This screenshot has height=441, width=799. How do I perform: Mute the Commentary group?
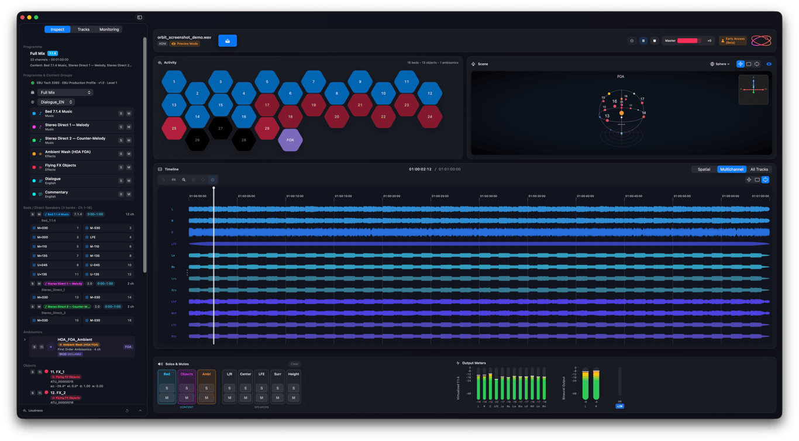point(129,194)
